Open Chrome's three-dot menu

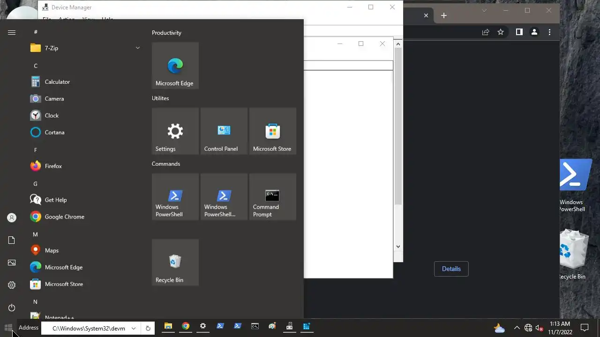tap(549, 32)
